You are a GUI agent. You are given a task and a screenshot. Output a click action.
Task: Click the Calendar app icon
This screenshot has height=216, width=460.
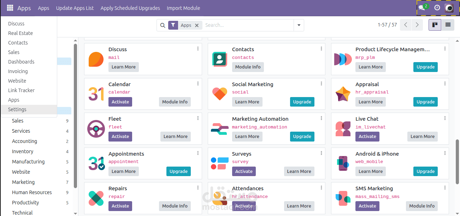coord(96,94)
